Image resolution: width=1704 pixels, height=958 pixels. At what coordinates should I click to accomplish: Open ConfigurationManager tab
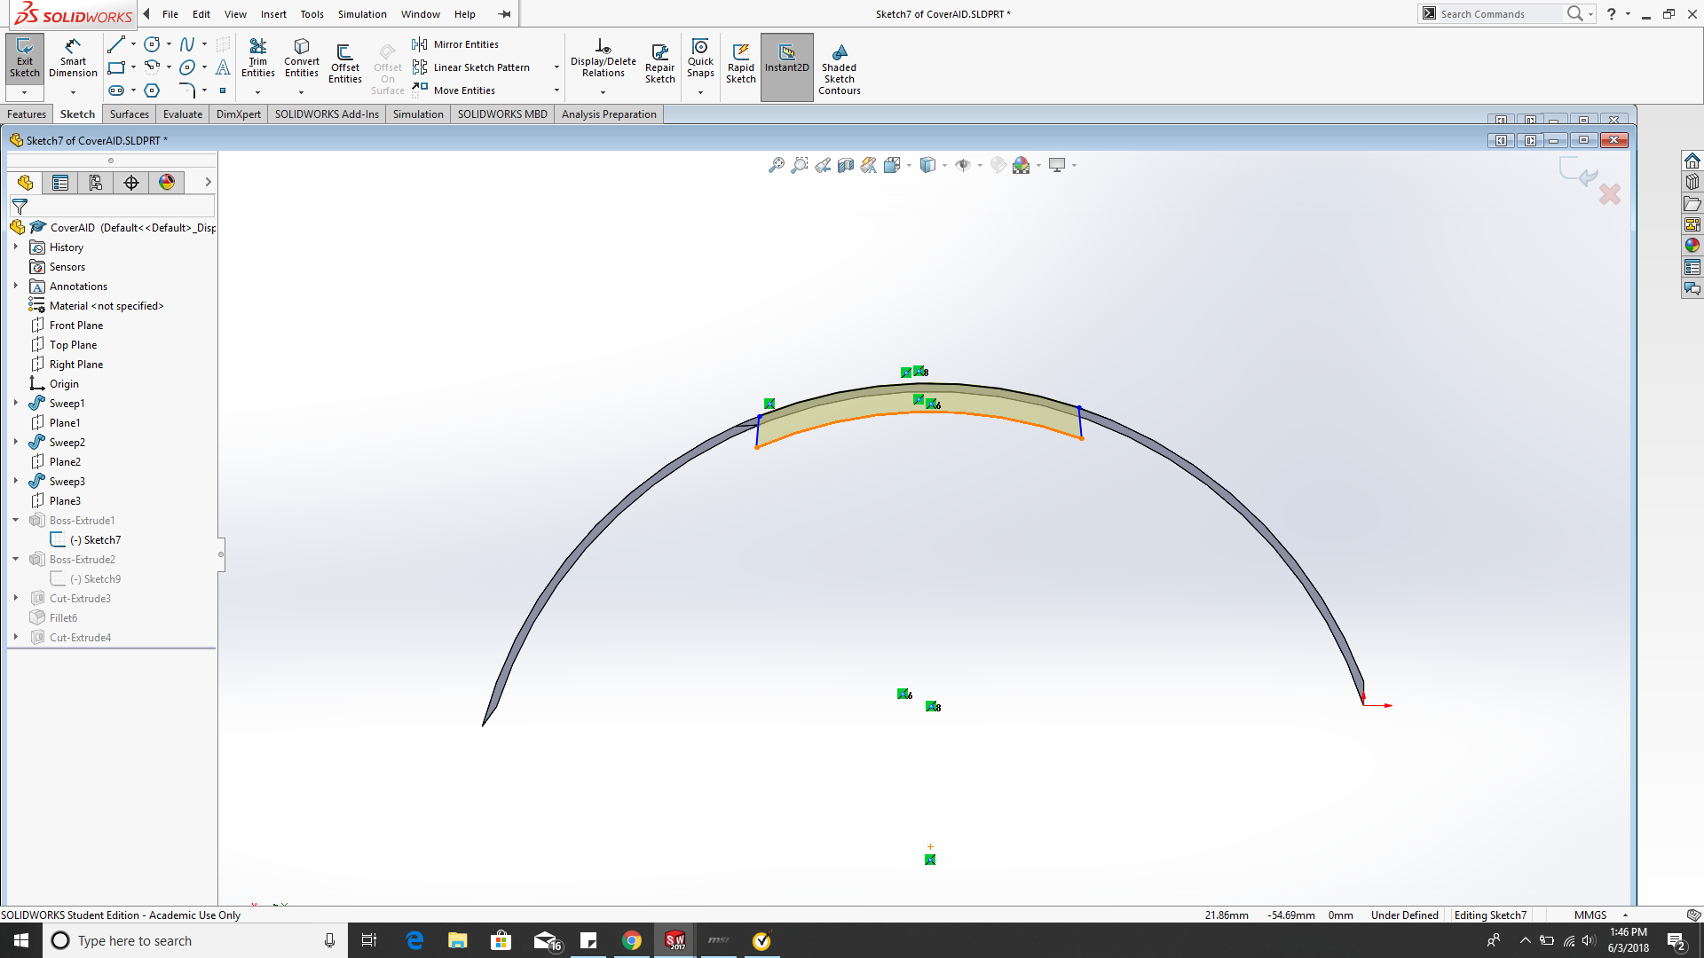click(96, 183)
